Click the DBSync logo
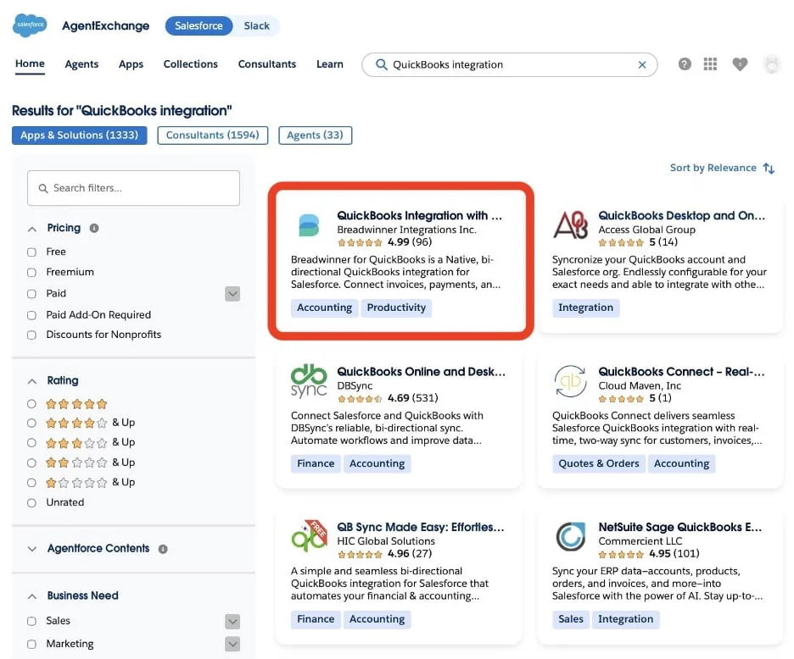 pos(309,381)
